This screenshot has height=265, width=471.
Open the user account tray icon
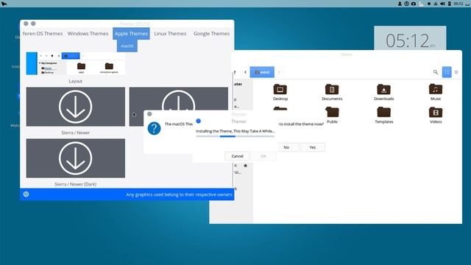[x=400, y=4]
